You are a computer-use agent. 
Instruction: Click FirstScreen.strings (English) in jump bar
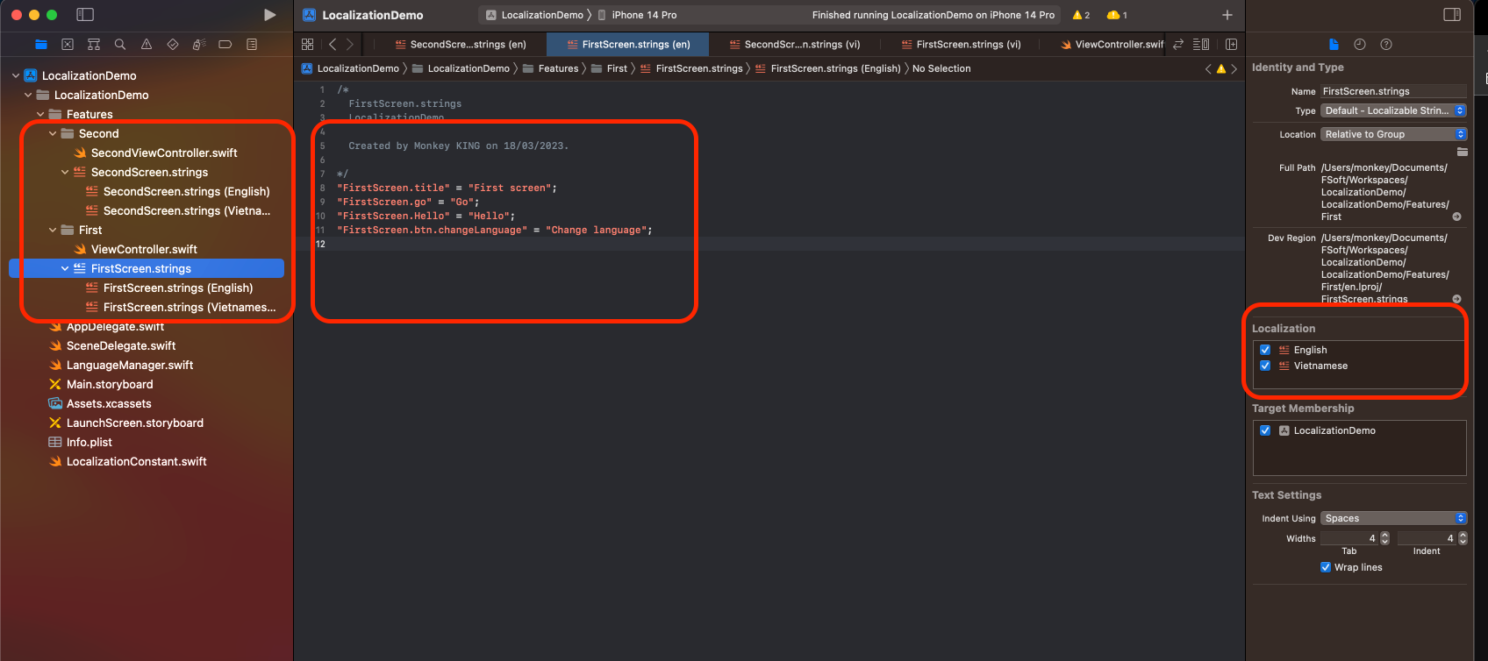[x=827, y=68]
